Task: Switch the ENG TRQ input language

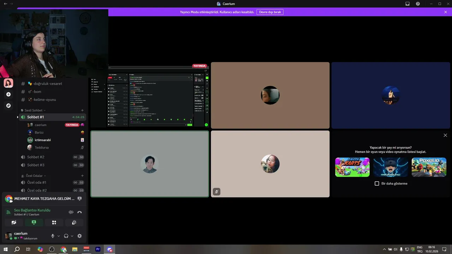Action: coord(420,249)
